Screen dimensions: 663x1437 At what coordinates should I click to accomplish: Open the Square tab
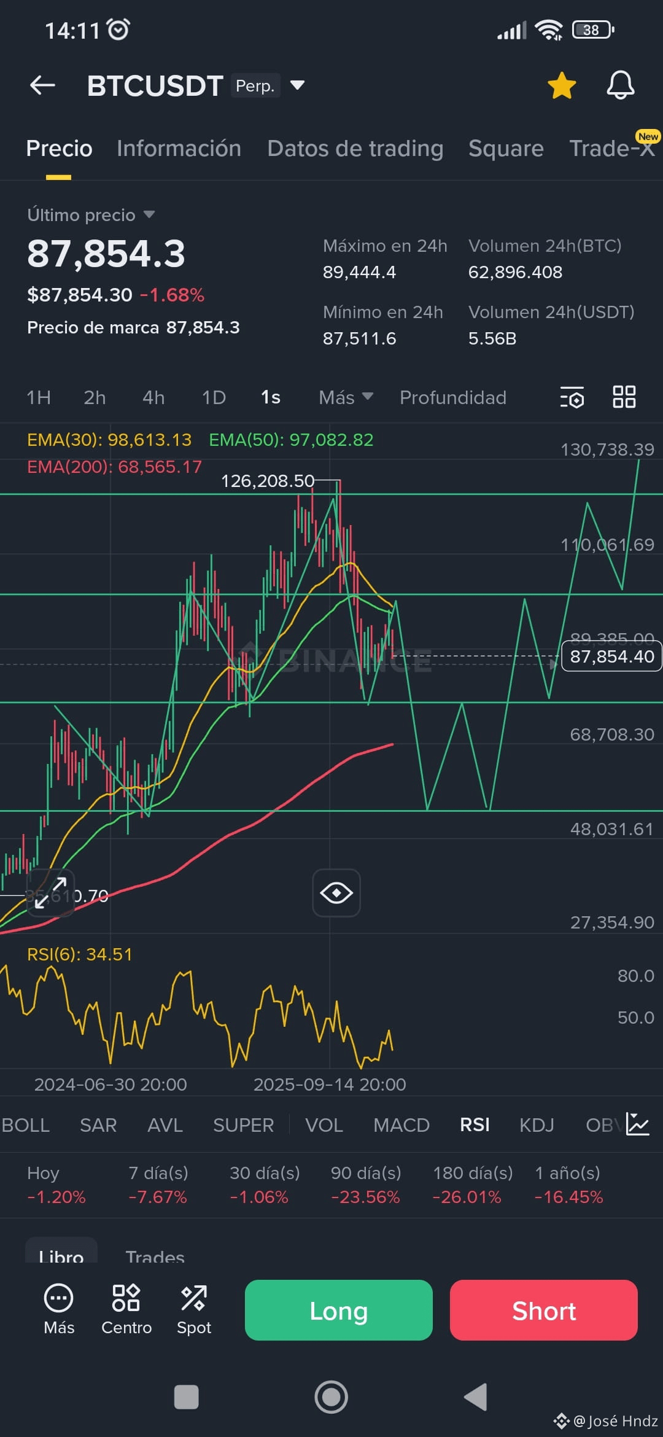tap(506, 149)
